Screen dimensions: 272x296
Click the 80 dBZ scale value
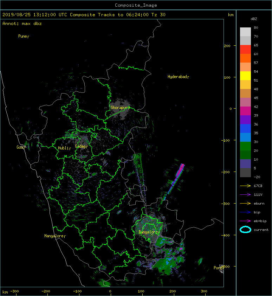(x=256, y=27)
